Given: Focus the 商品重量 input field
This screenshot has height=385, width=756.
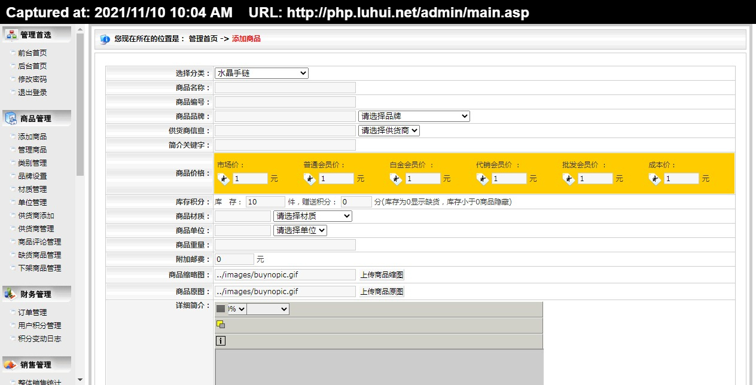Looking at the screenshot, I should (285, 245).
